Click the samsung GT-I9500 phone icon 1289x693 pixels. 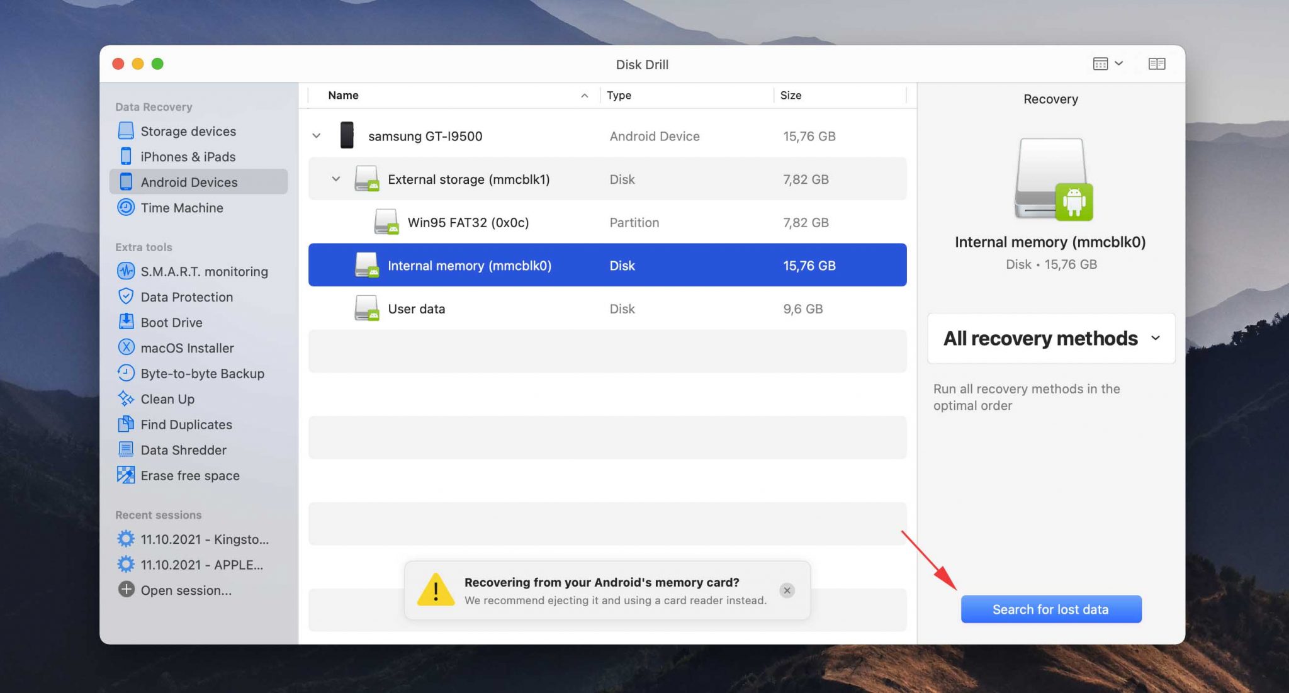point(347,135)
